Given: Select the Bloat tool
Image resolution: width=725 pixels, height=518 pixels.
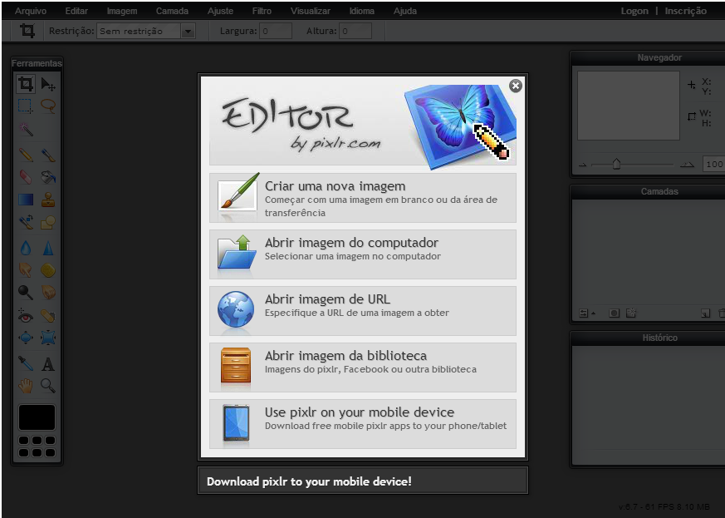Looking at the screenshot, I should point(26,338).
